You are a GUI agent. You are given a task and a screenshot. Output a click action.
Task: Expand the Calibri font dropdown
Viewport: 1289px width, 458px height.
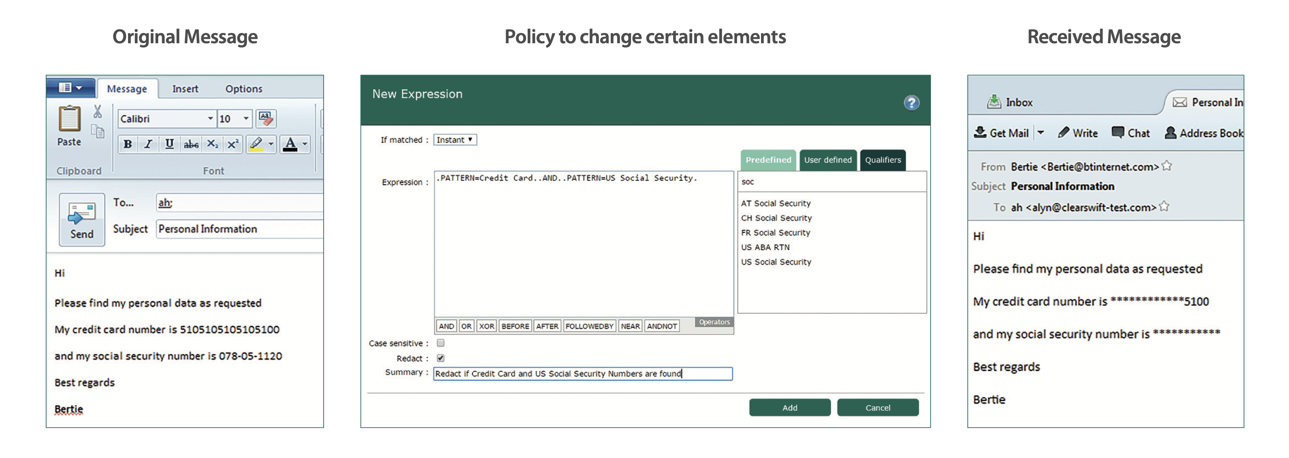tap(210, 119)
